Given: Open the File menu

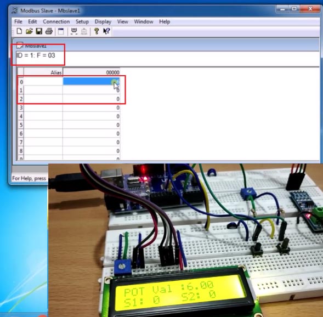Looking at the screenshot, I should pyautogui.click(x=18, y=21).
